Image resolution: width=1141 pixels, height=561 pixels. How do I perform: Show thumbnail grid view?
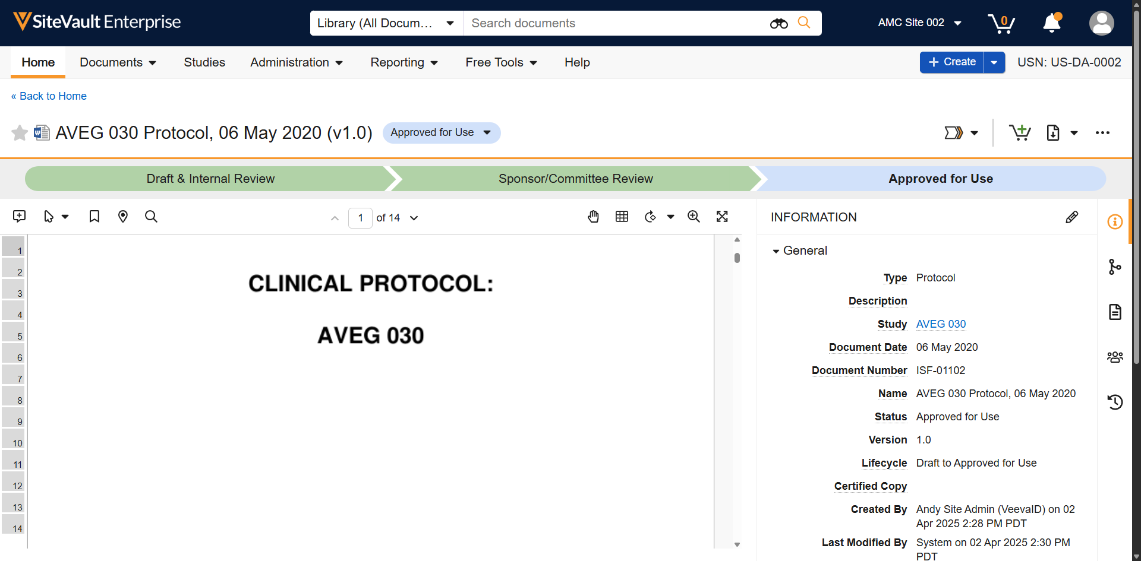622,217
